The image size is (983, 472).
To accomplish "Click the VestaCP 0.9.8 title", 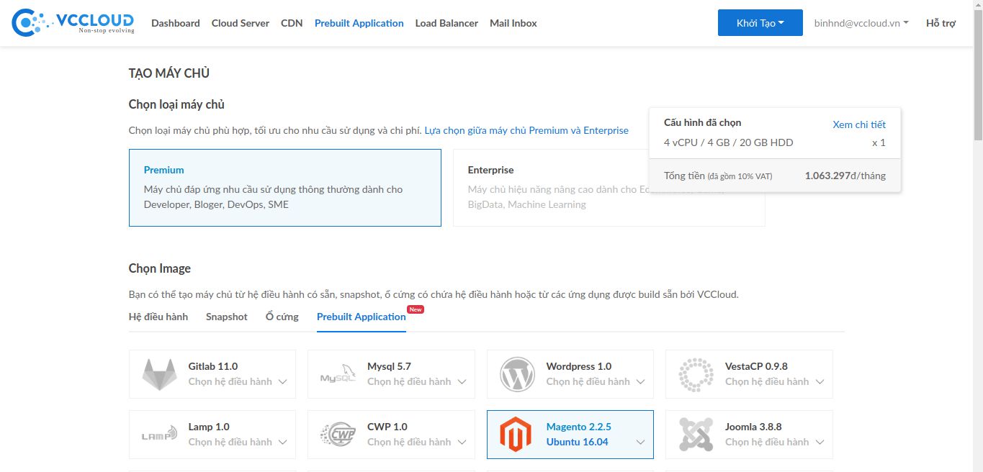I will tap(757, 366).
